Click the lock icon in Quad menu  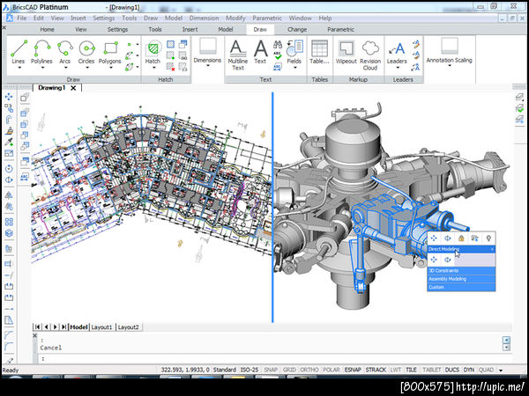pos(462,238)
